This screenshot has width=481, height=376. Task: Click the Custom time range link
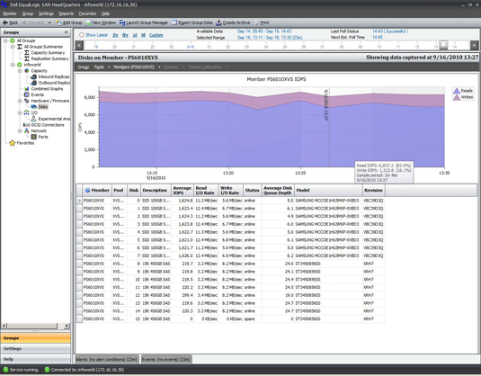tap(156, 35)
